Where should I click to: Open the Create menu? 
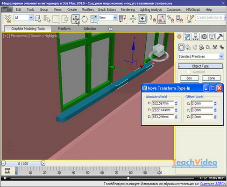[72, 10]
